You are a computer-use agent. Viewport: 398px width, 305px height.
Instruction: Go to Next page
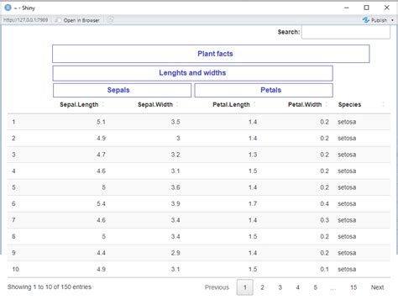(377, 287)
